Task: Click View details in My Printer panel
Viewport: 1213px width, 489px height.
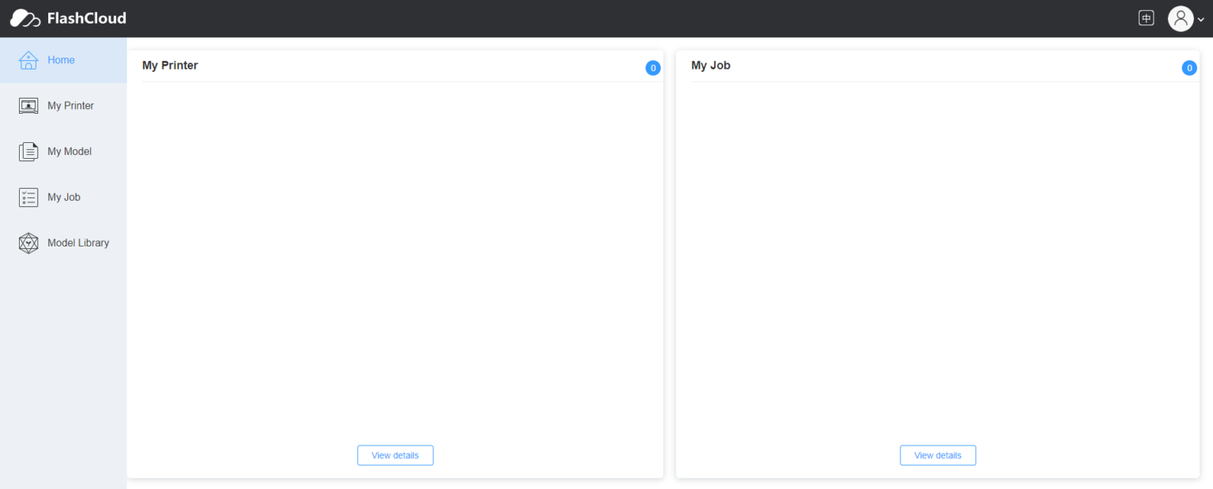Action: tap(395, 455)
